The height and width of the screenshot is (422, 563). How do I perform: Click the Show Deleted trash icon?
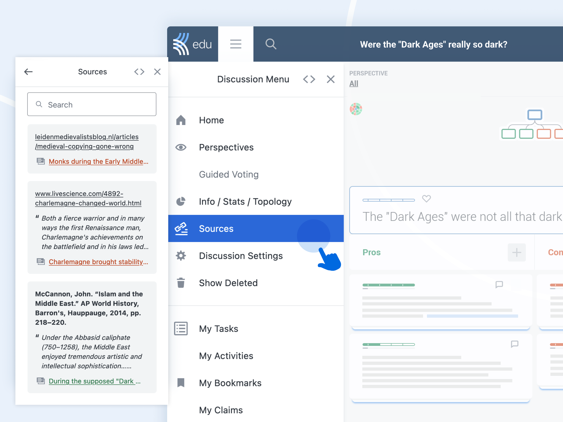coord(181,283)
